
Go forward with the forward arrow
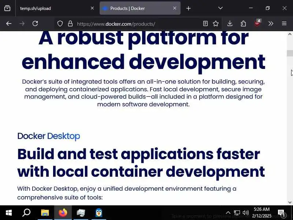tap(22, 23)
